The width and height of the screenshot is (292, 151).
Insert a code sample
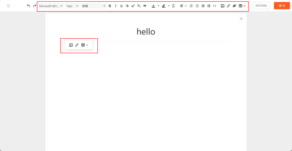pos(214,6)
